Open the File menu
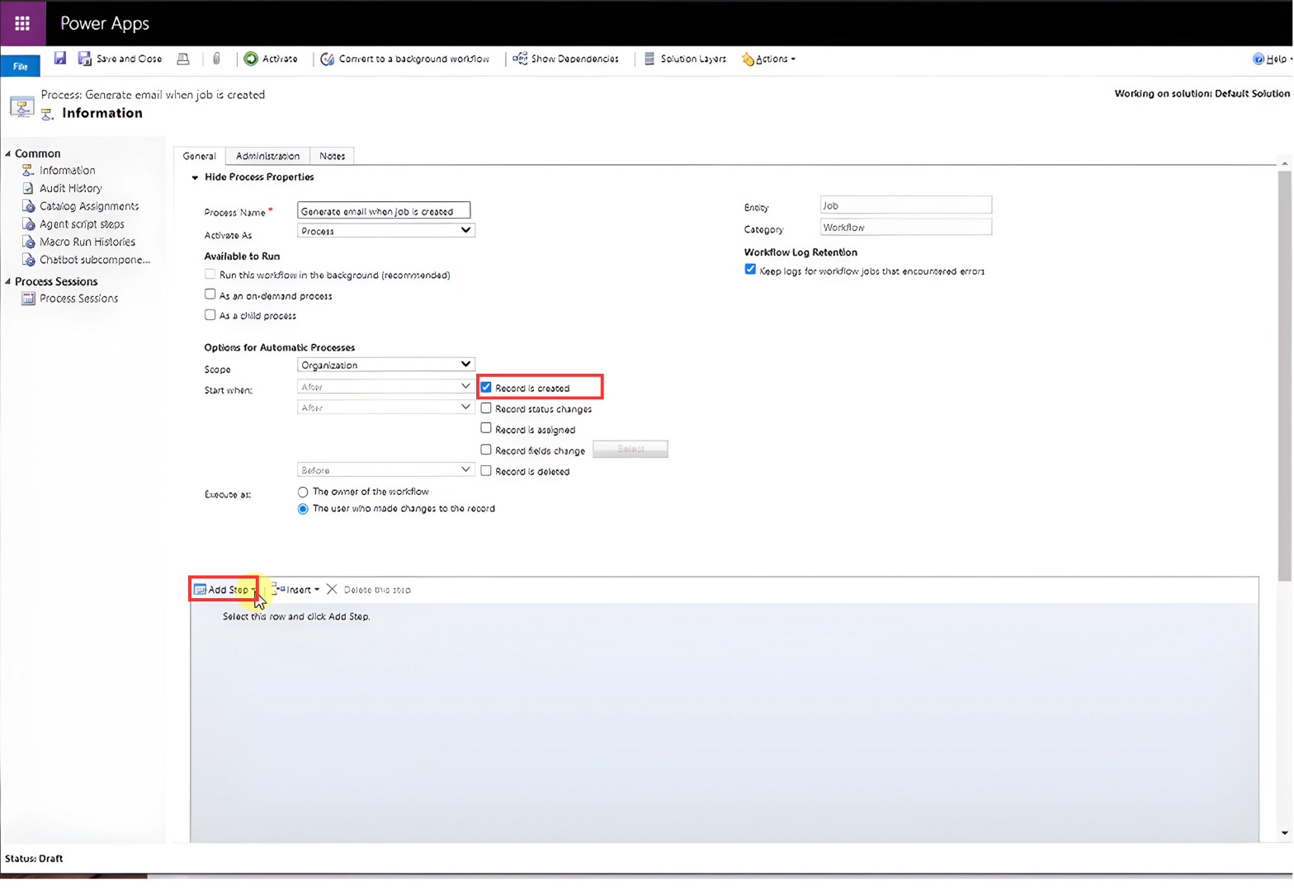The width and height of the screenshot is (1294, 891). [20, 66]
